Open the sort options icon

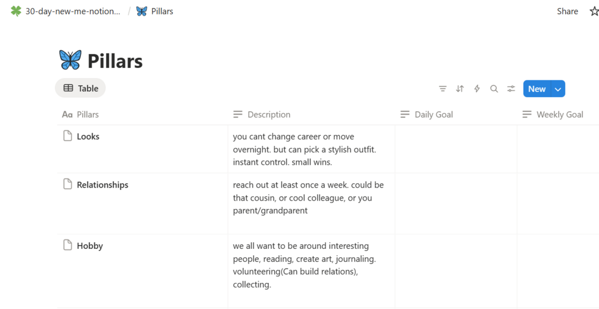[460, 89]
